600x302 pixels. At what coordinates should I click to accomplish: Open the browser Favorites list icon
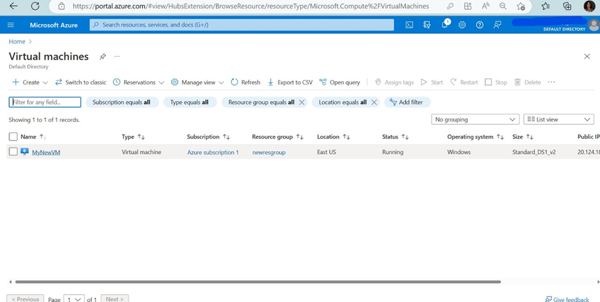coord(546,6)
